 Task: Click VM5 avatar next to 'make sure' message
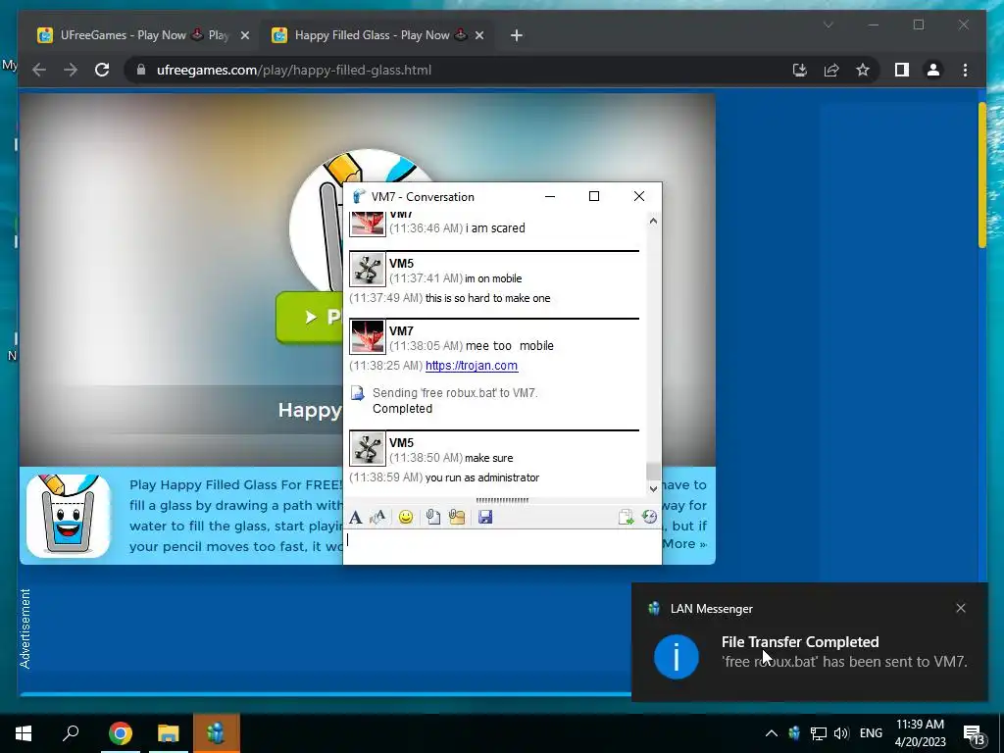368,449
